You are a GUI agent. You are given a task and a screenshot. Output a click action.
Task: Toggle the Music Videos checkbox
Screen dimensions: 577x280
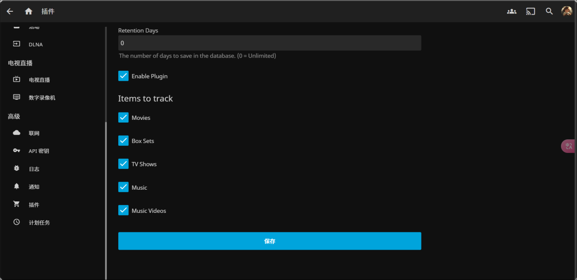point(124,211)
